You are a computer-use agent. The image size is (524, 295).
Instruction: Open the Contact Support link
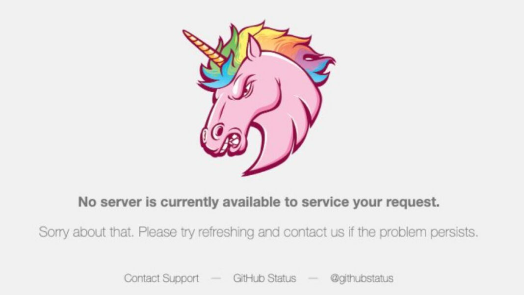tap(161, 278)
